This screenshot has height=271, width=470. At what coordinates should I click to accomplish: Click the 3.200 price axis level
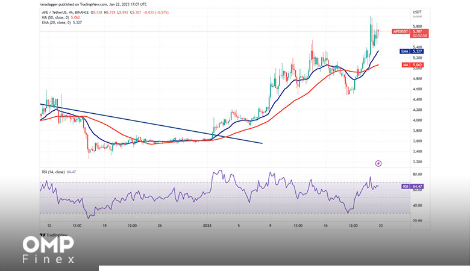click(417, 162)
